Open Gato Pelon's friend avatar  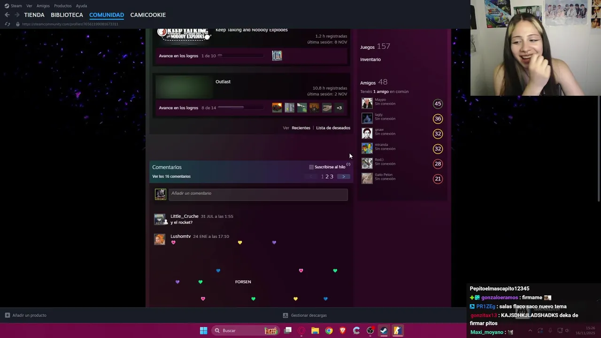[x=367, y=178]
